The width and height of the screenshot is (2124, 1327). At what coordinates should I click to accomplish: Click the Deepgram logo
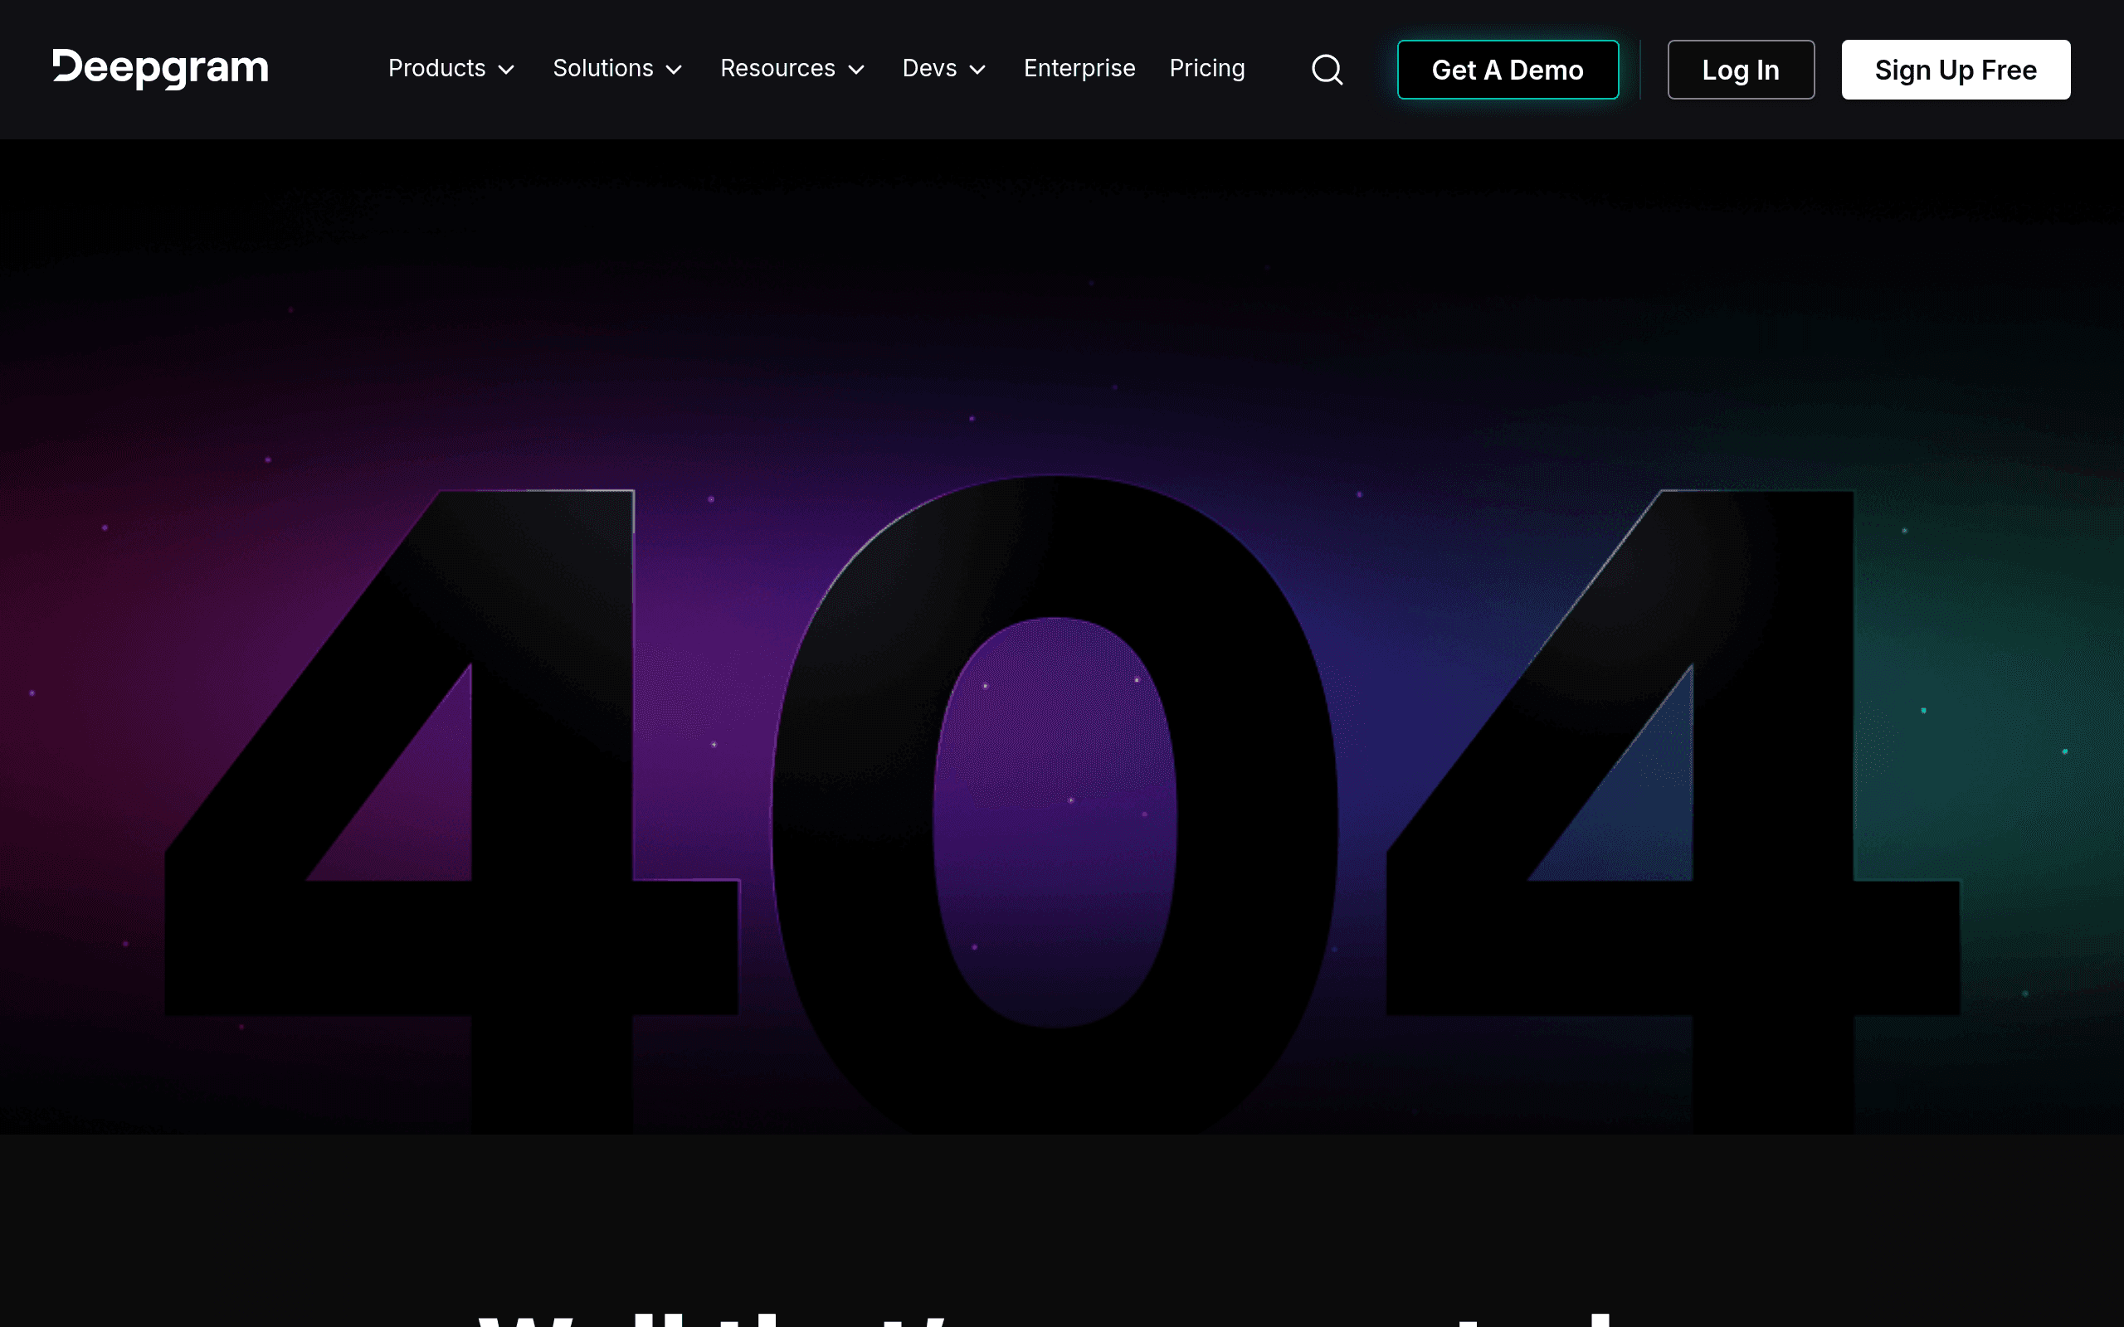(x=161, y=69)
